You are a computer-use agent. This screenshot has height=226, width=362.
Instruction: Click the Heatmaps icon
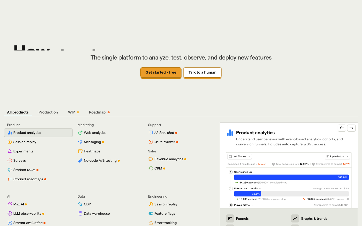[x=80, y=151]
